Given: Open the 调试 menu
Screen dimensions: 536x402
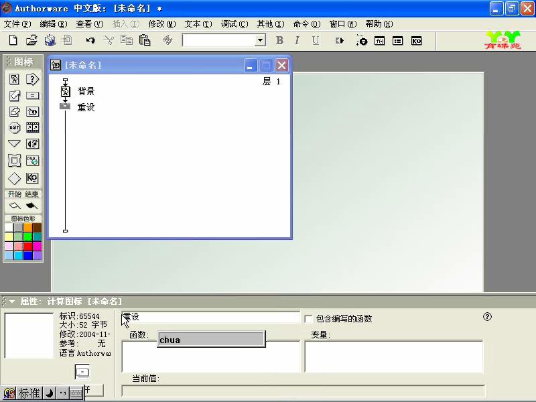Looking at the screenshot, I should tap(234, 24).
